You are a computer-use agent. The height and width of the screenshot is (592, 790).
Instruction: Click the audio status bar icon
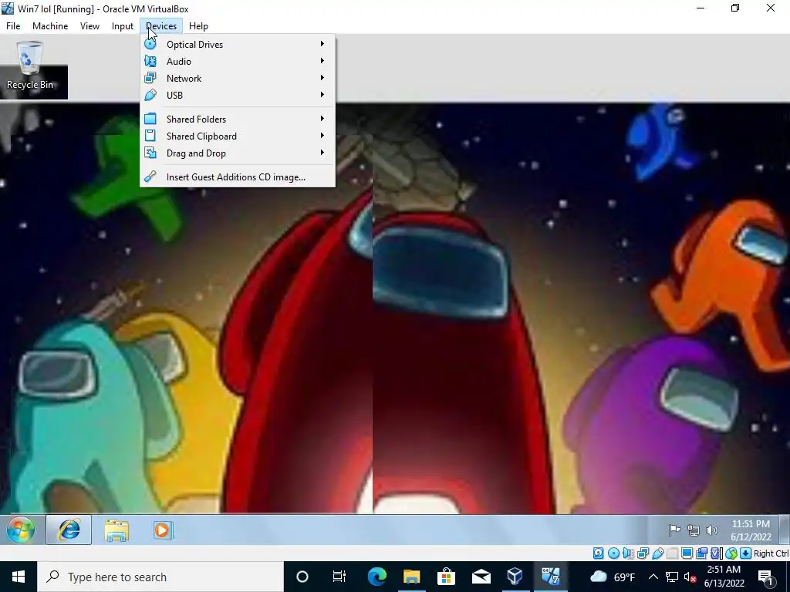pos(628,553)
